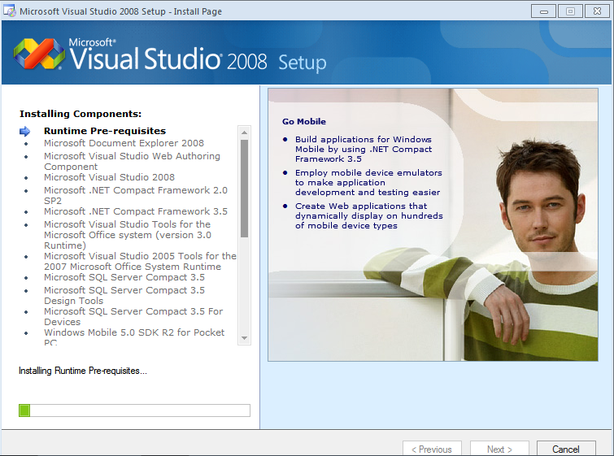Click 'Employ mobile device emulators' bullet text
This screenshot has width=614, height=456.
(x=368, y=182)
